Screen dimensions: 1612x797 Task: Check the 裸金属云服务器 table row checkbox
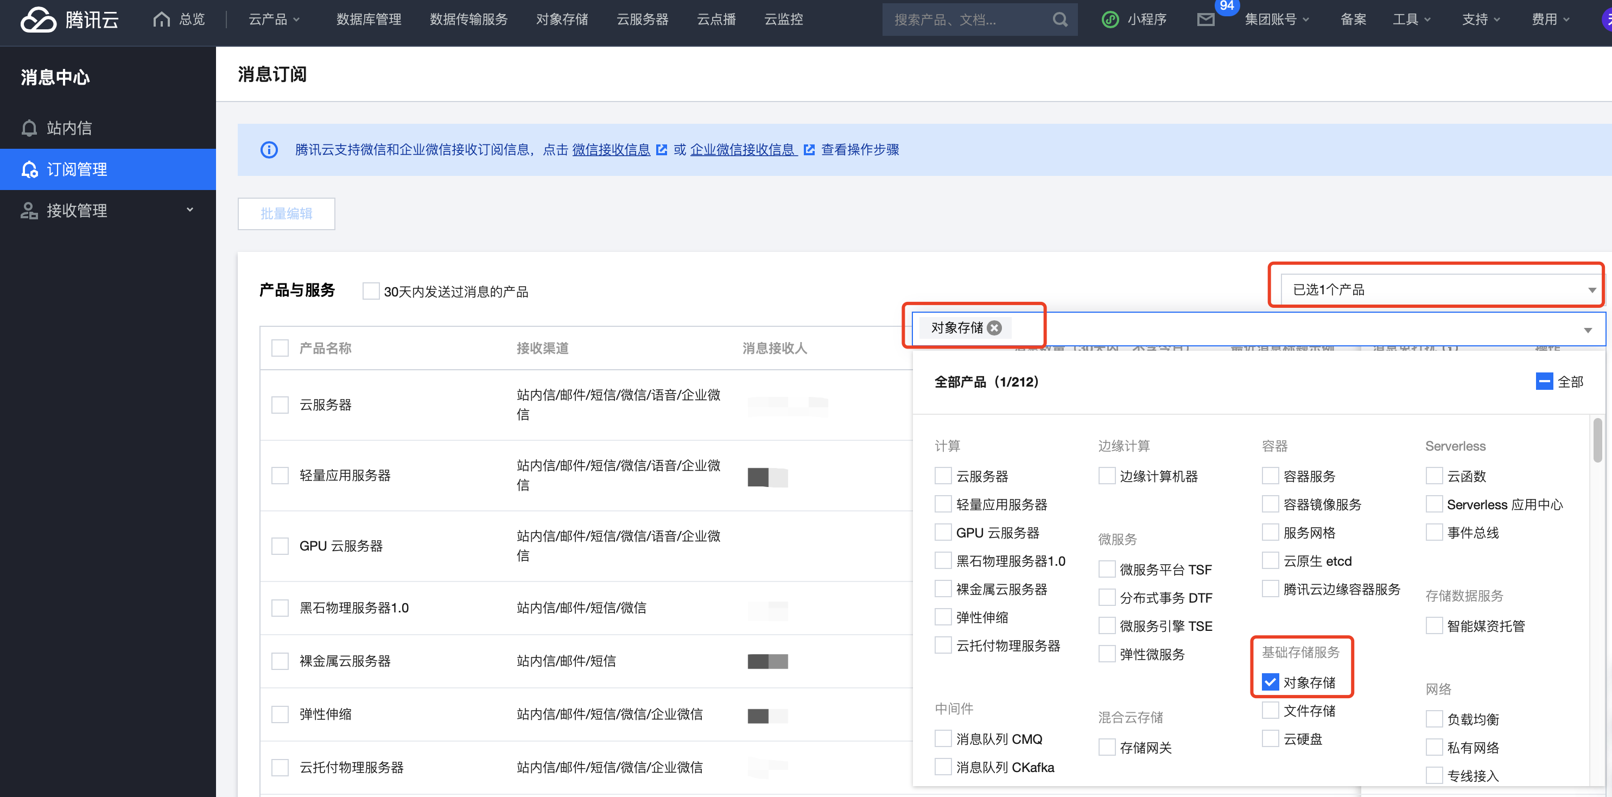click(x=280, y=661)
